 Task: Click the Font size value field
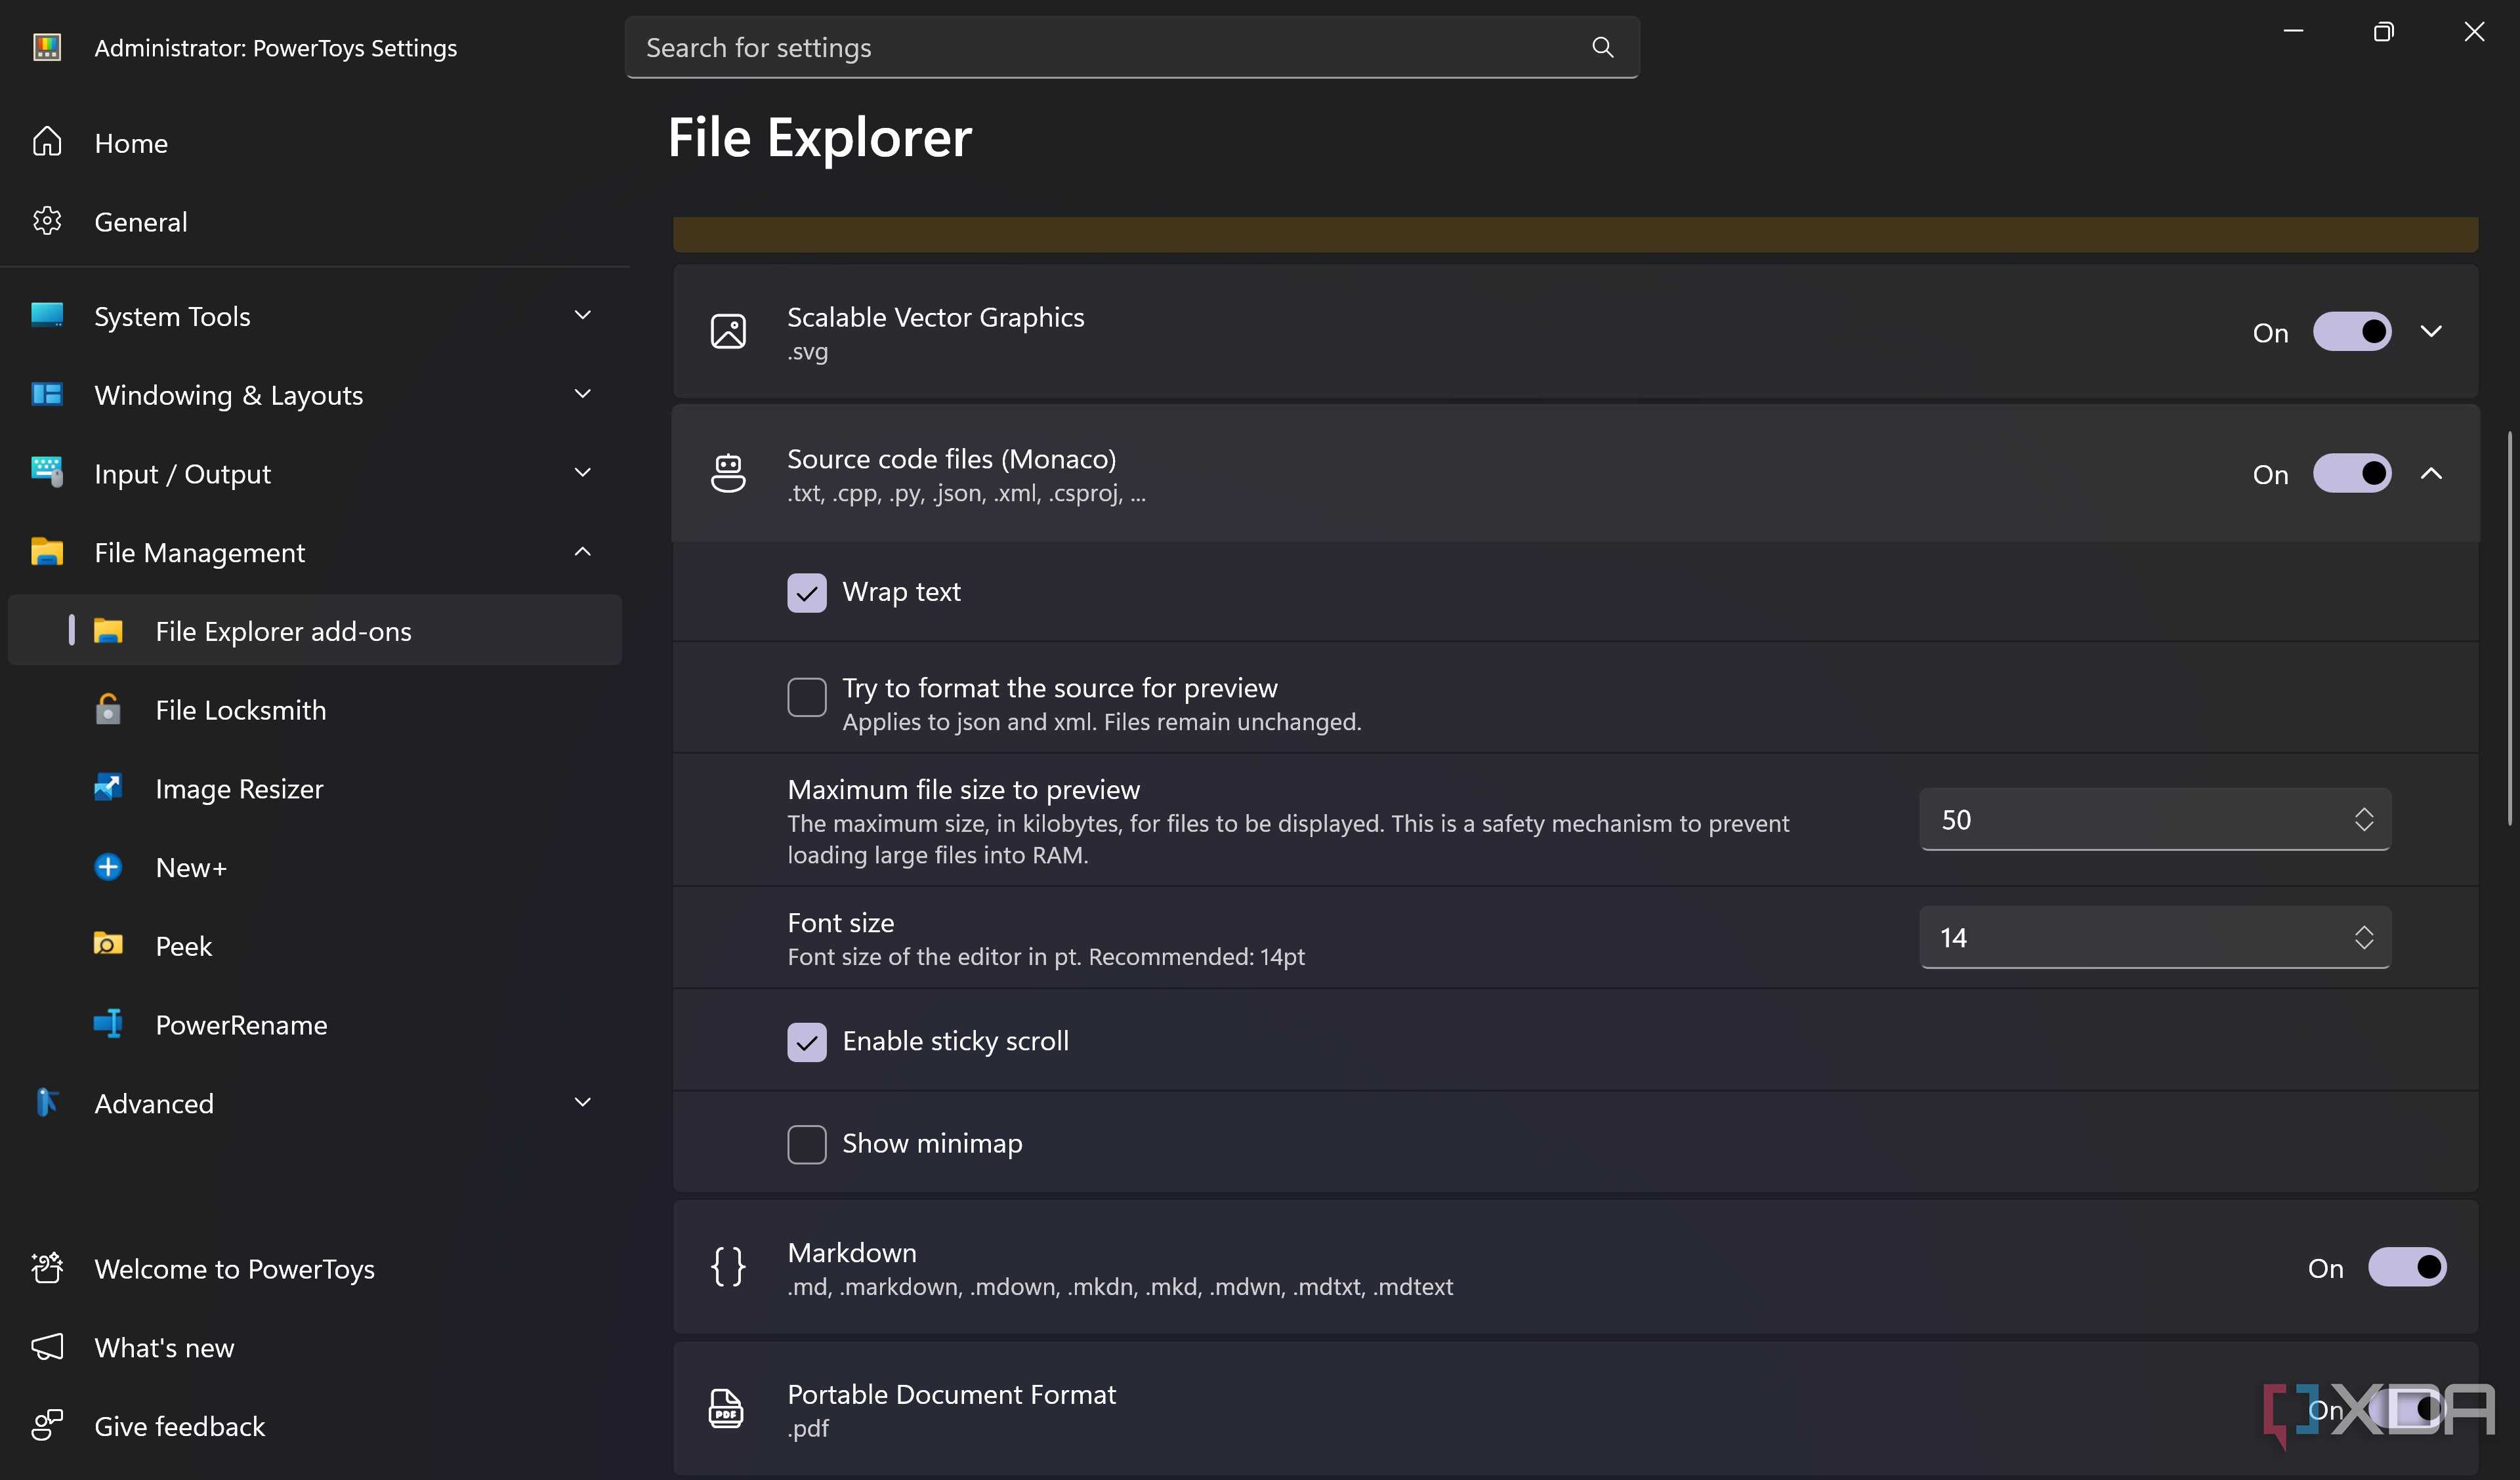click(x=2154, y=937)
